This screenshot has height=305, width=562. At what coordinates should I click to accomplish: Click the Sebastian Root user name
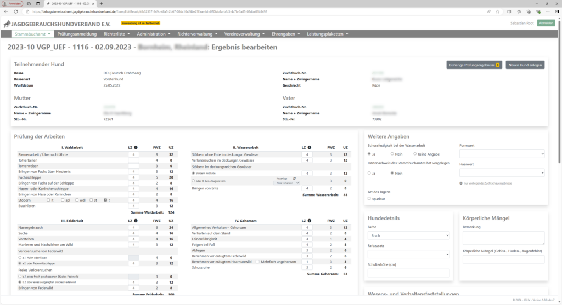(522, 23)
